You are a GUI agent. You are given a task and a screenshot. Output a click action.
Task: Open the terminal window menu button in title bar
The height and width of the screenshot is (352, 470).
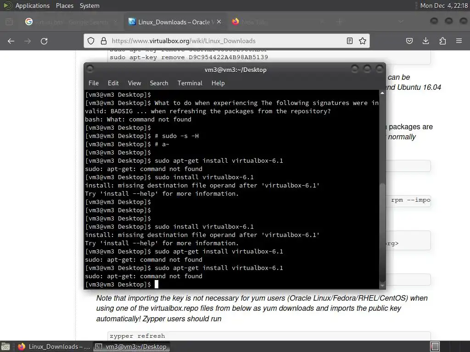(90, 69)
